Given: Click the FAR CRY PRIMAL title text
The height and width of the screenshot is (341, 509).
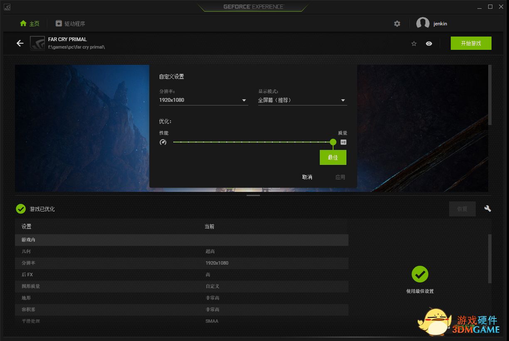Looking at the screenshot, I should click(x=67, y=39).
